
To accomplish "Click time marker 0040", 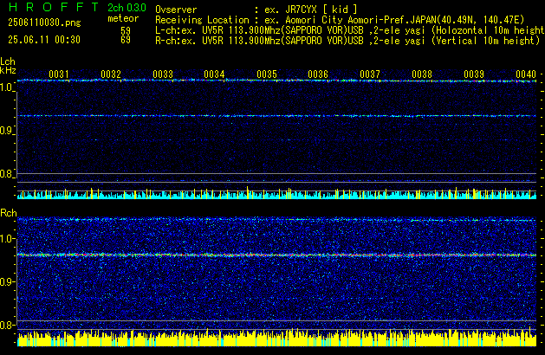I will coord(526,74).
